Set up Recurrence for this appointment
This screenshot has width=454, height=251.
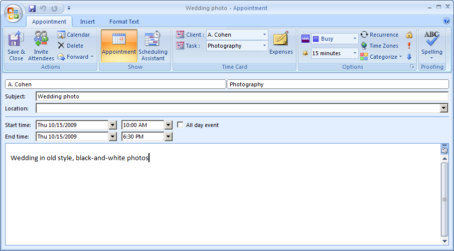[x=379, y=35]
